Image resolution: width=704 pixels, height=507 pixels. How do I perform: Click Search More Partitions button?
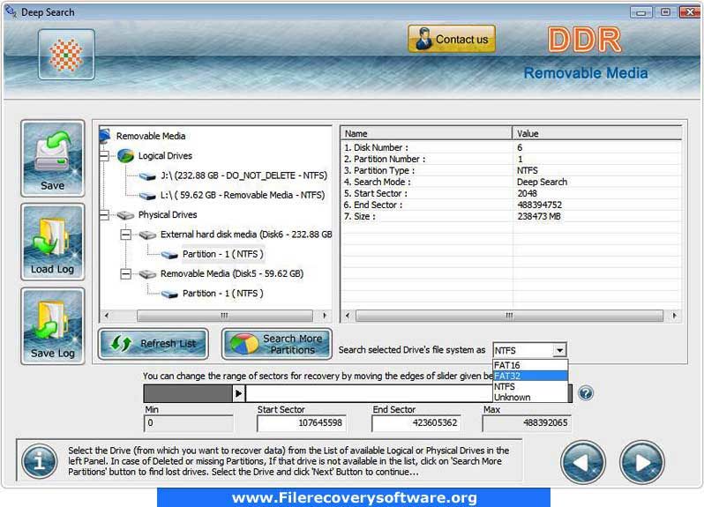coord(277,344)
